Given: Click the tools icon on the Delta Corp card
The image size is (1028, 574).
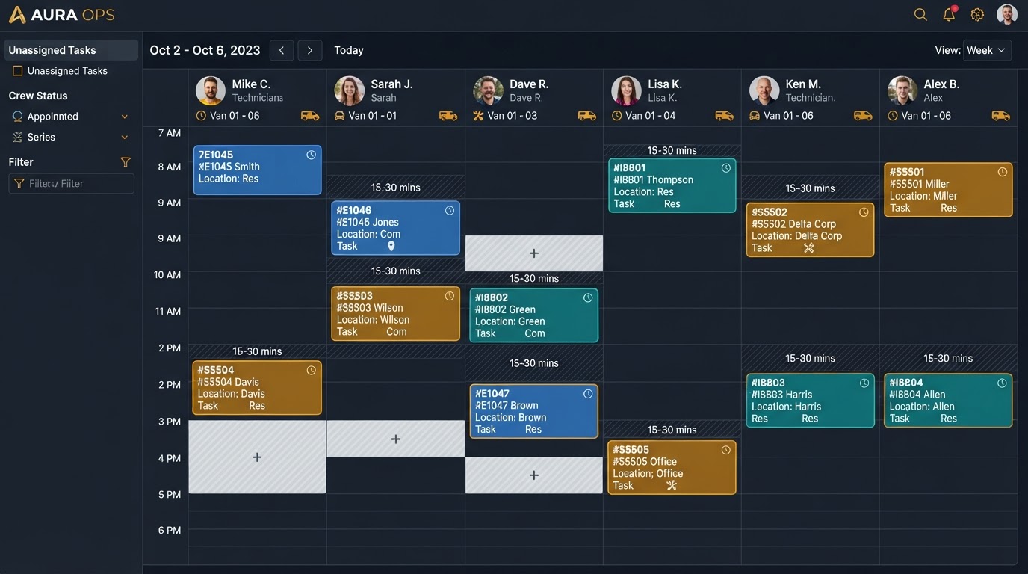Looking at the screenshot, I should coord(808,248).
